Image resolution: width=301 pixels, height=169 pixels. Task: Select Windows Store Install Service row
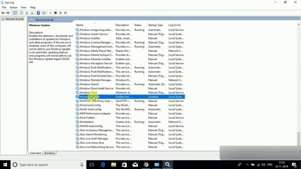130,89
